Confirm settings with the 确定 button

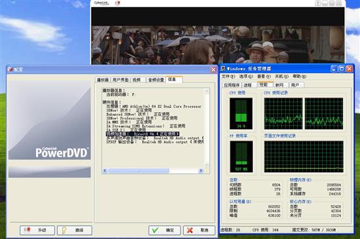tap(164, 230)
